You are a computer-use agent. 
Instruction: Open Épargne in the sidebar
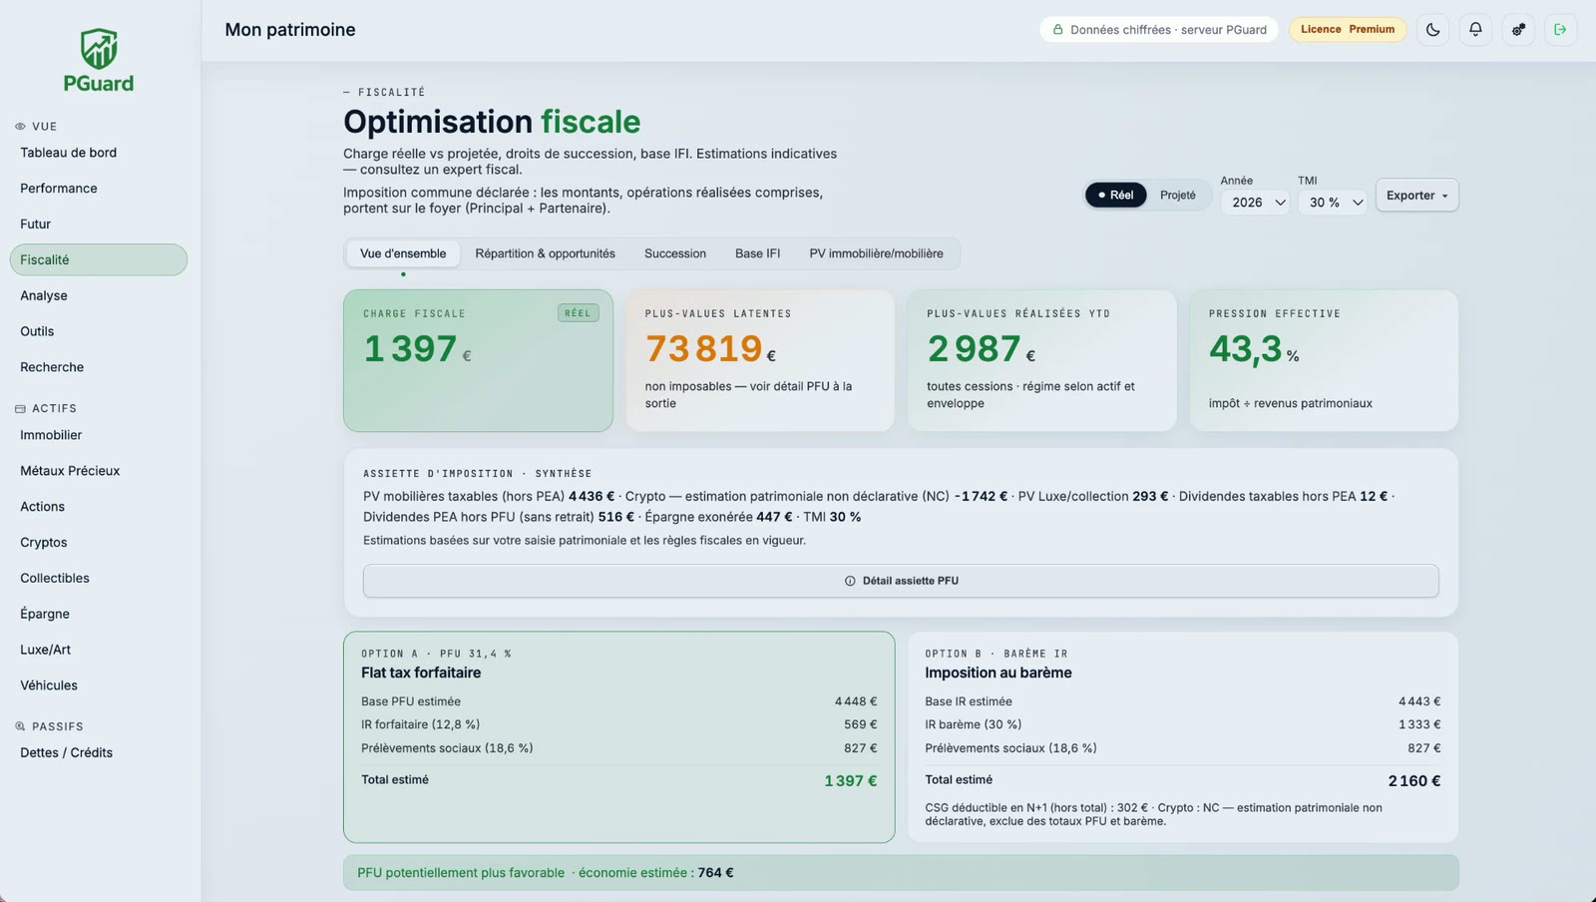click(x=99, y=614)
